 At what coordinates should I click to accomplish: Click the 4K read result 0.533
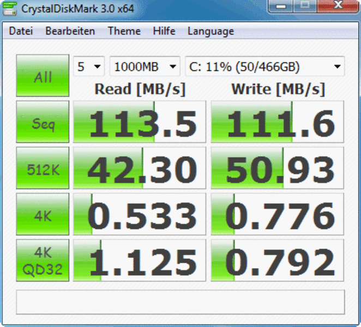click(x=140, y=214)
